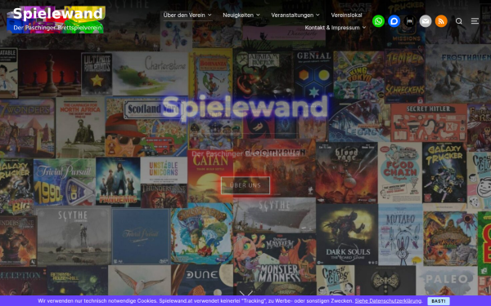The image size is (491, 306).
Task: Click the scroll-down chevron below hero
Action: pos(245,293)
